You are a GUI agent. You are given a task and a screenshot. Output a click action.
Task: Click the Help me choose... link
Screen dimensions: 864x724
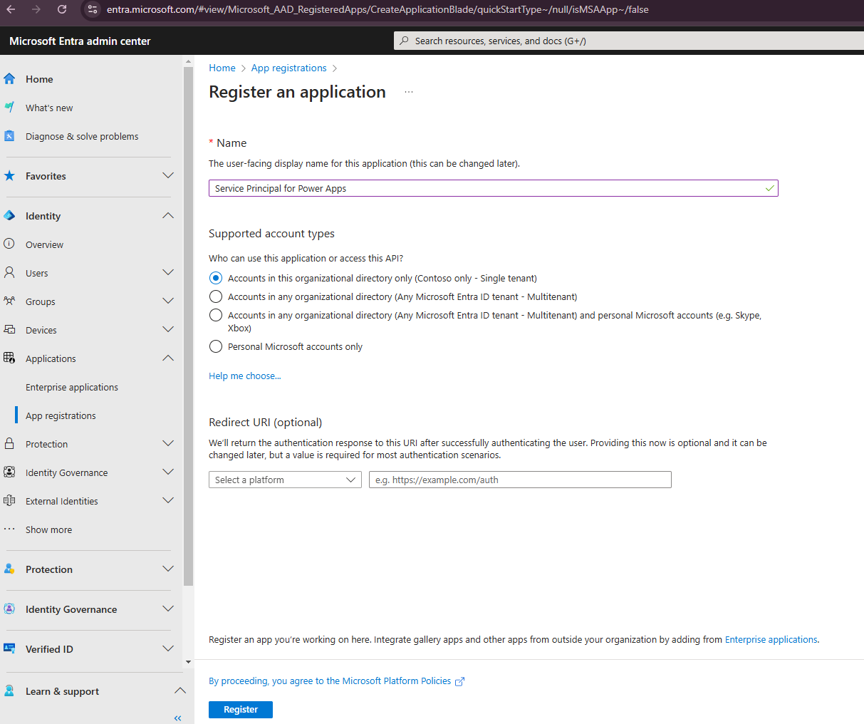tap(245, 376)
